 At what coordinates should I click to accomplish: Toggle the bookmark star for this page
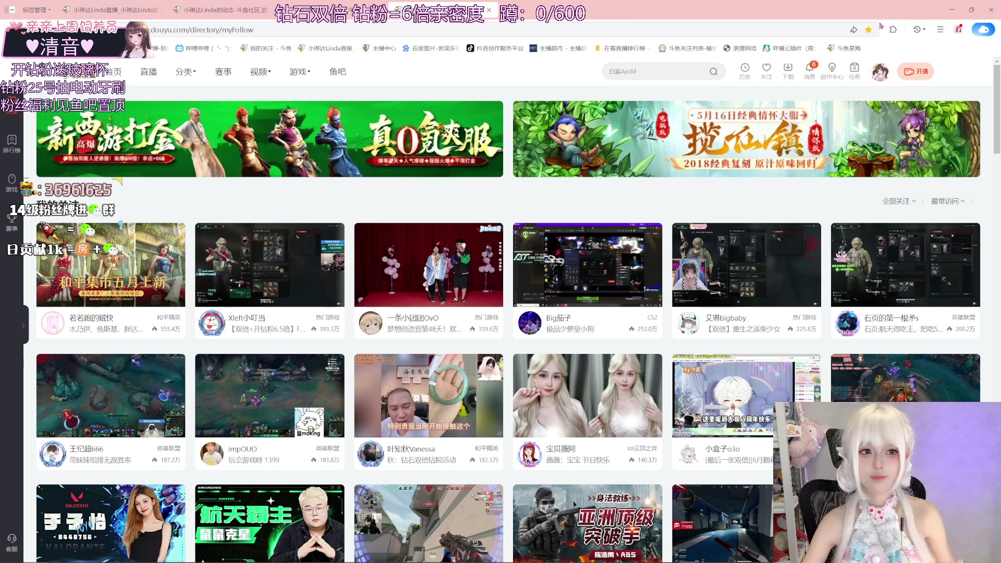(869, 30)
